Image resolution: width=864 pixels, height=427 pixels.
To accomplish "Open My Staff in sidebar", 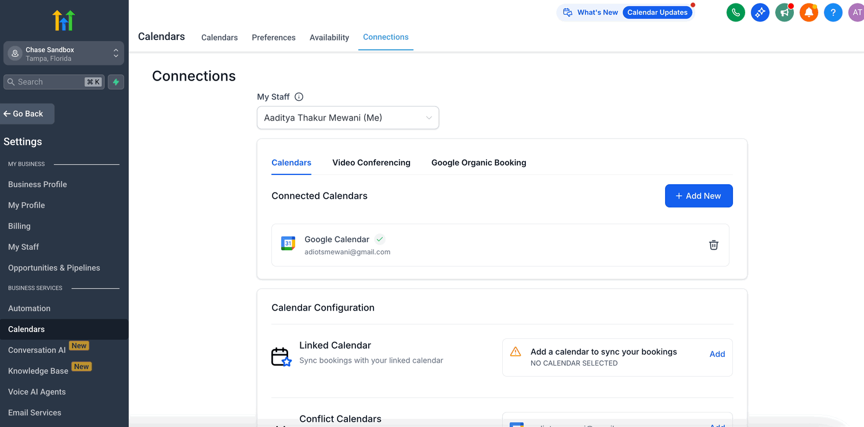I will [x=24, y=247].
